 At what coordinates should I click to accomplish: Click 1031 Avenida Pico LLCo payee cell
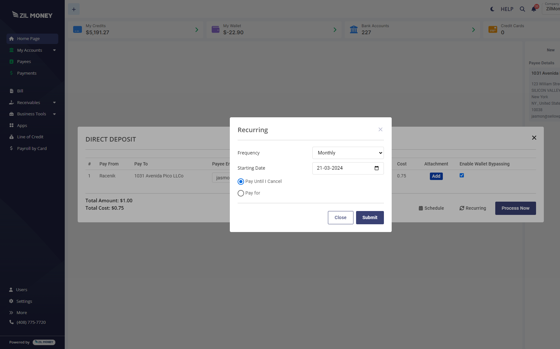pos(159,176)
